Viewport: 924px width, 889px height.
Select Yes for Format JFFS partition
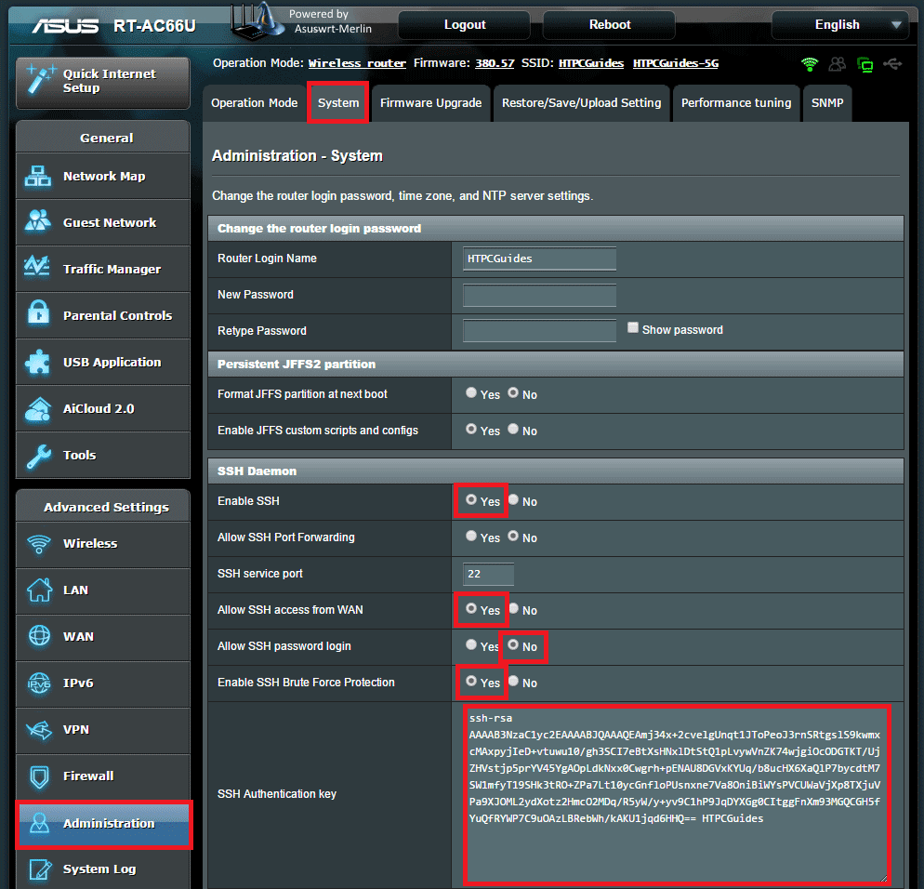pos(472,393)
